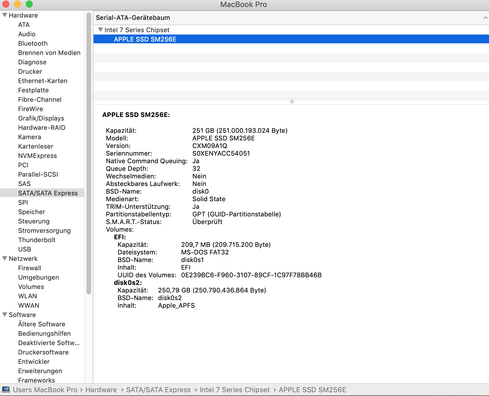Viewport: 489px width, 396px height.
Task: Open the USB entry
Action: pos(25,249)
